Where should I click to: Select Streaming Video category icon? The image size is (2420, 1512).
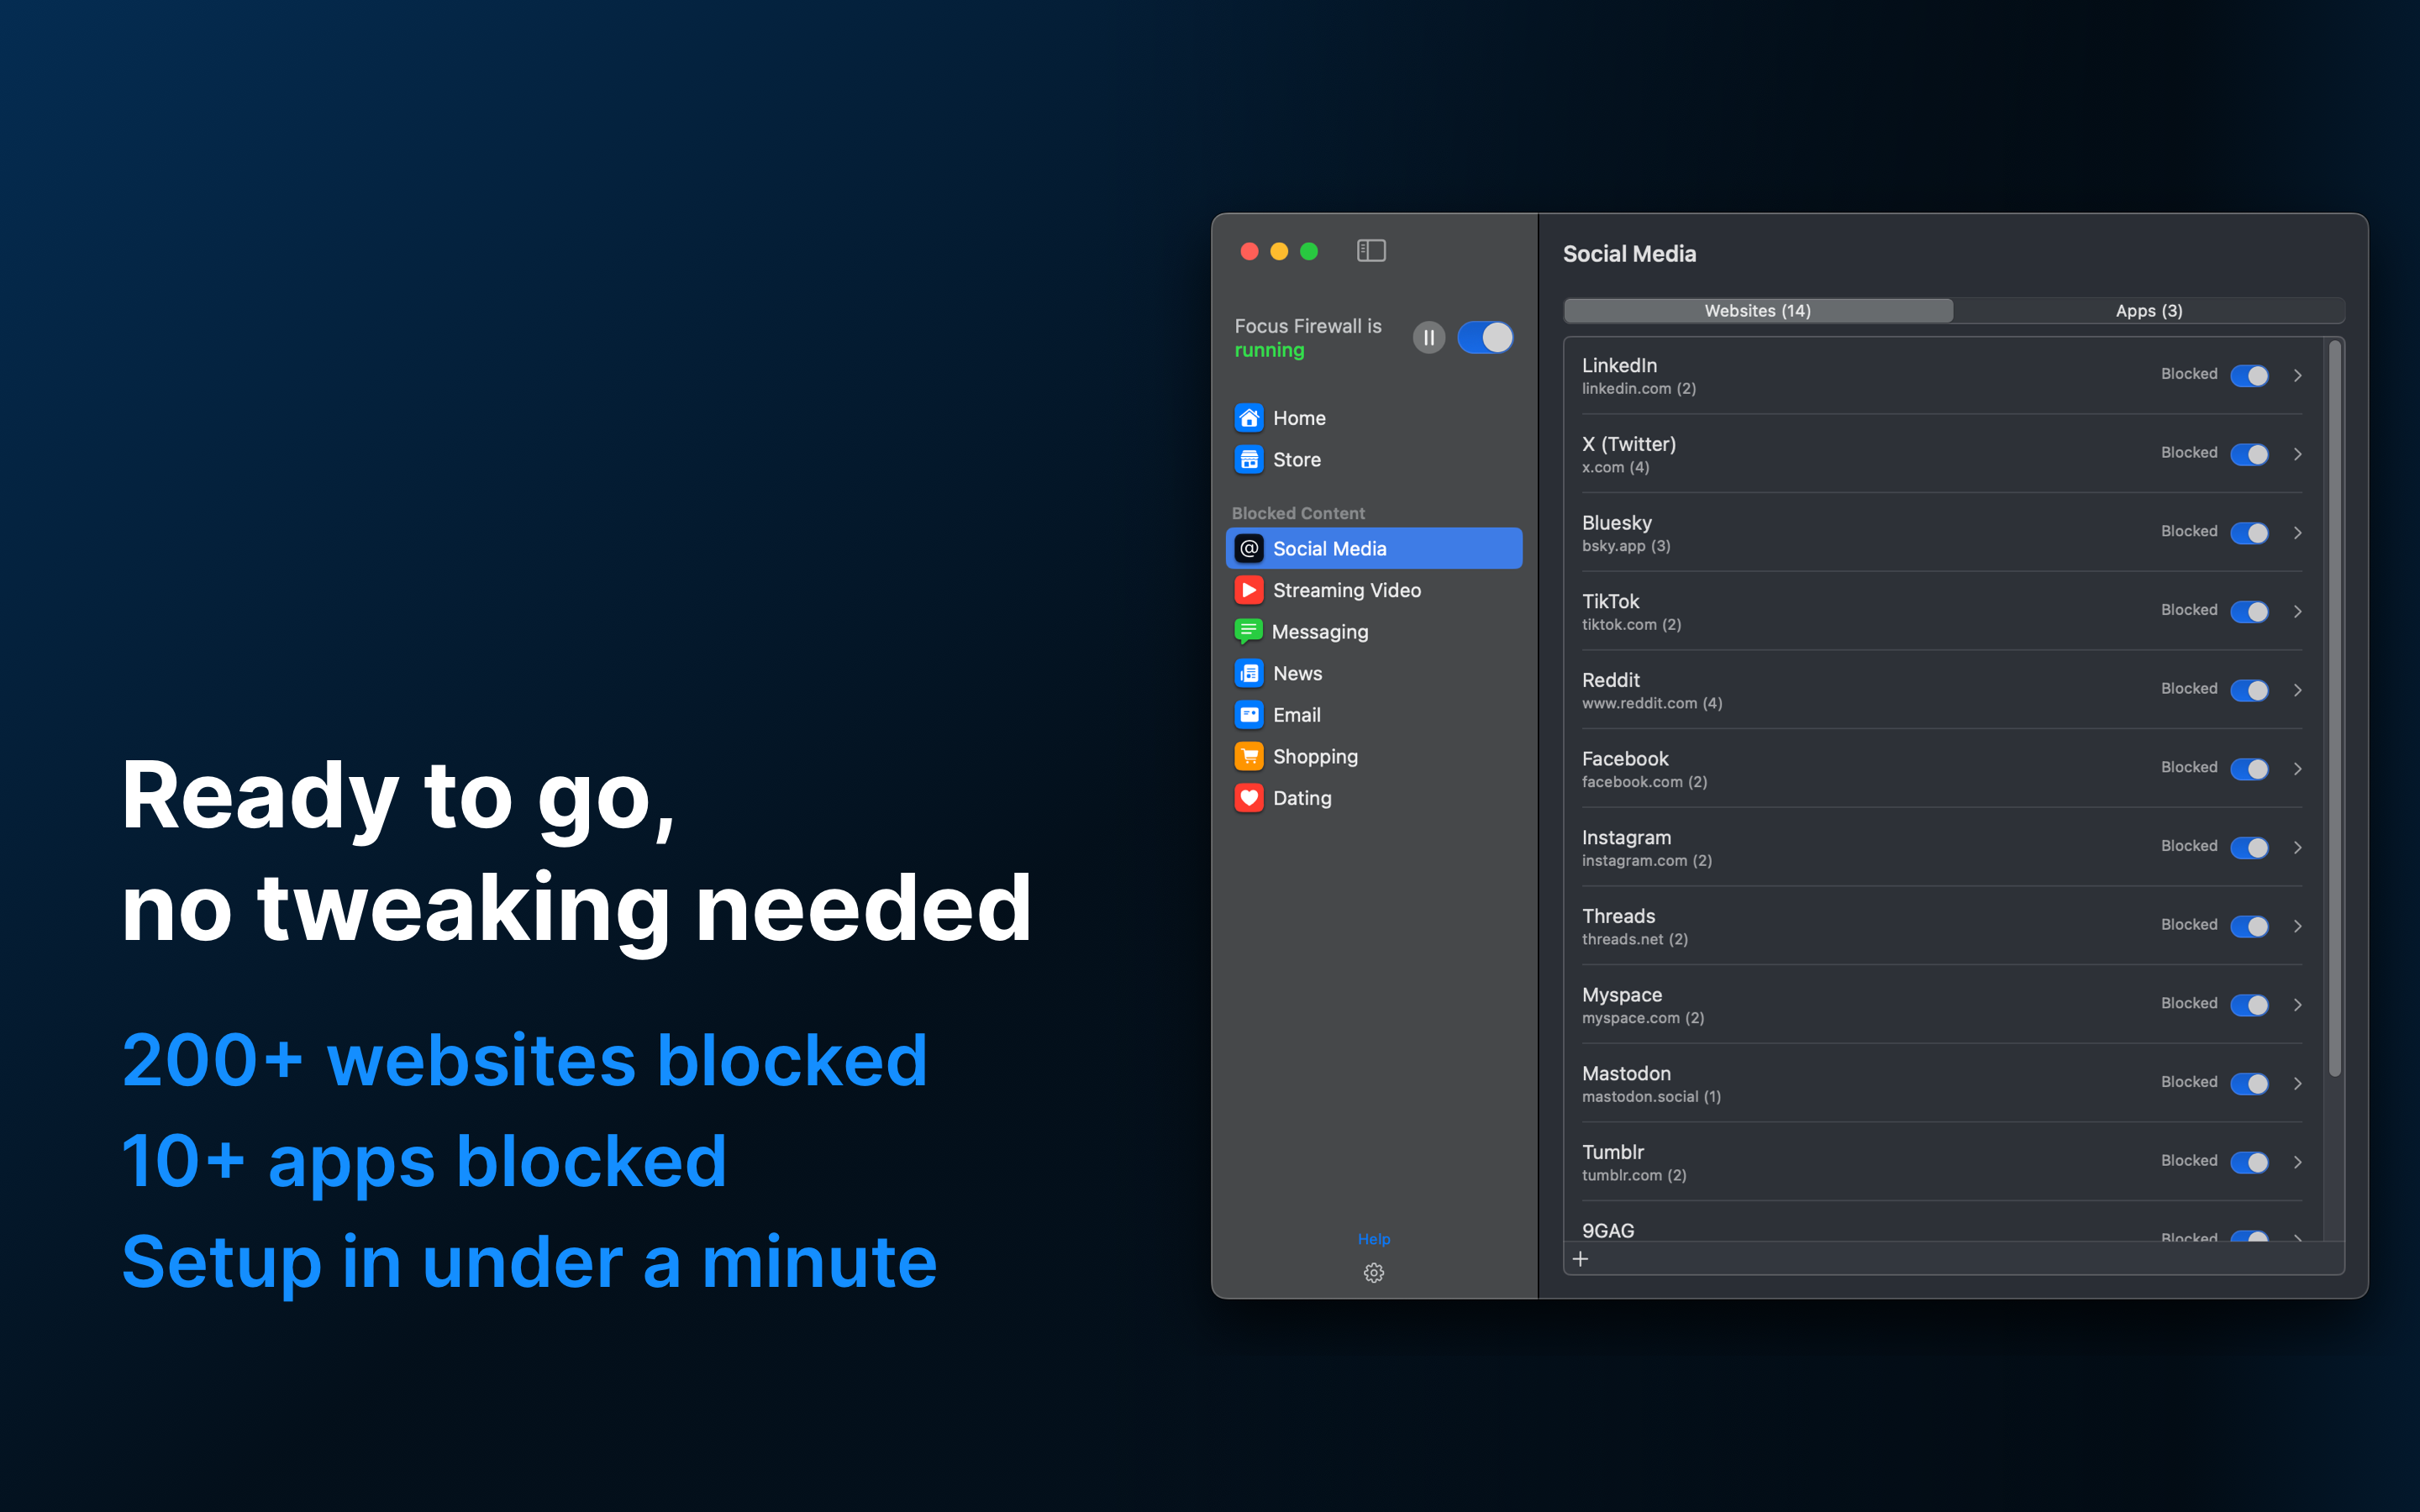[x=1249, y=590]
